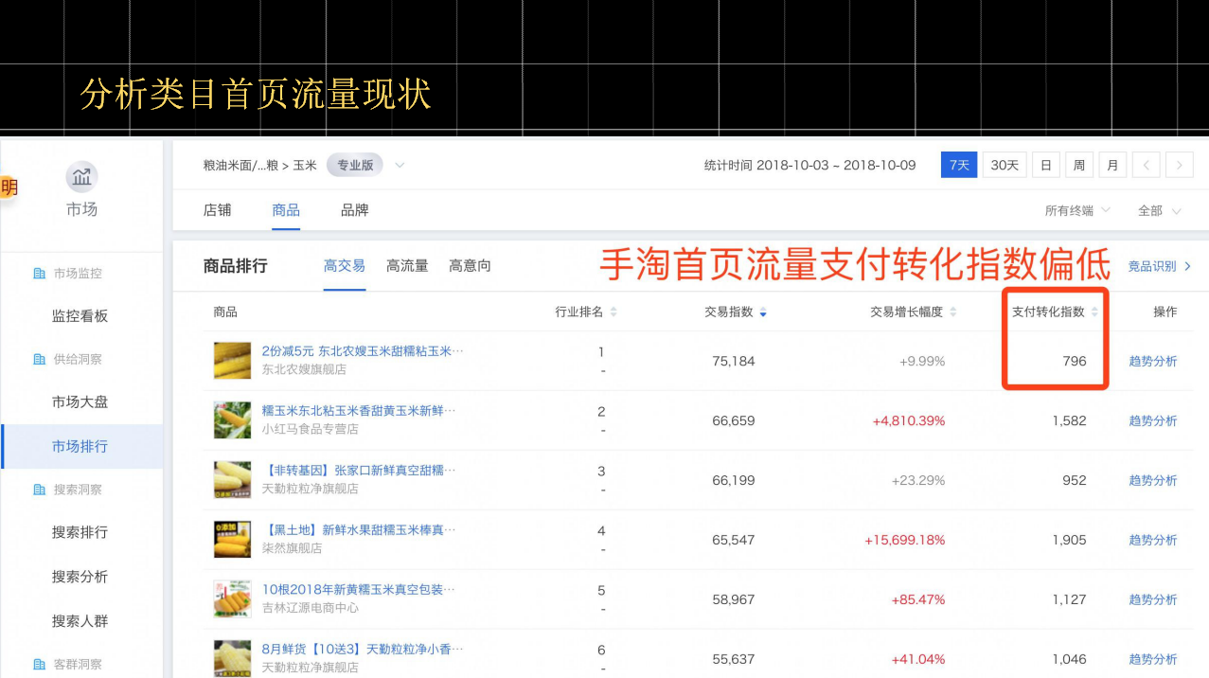Click the 8月鲜货 product thumbnail
Viewport: 1209px width, 678px height.
click(x=233, y=658)
